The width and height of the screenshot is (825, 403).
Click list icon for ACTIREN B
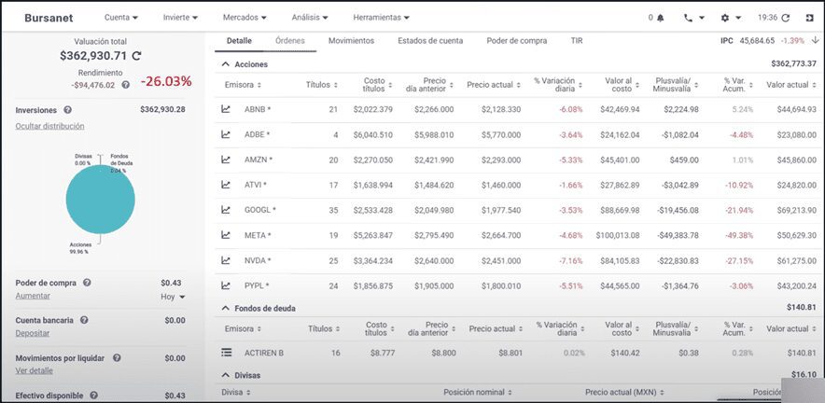[226, 353]
